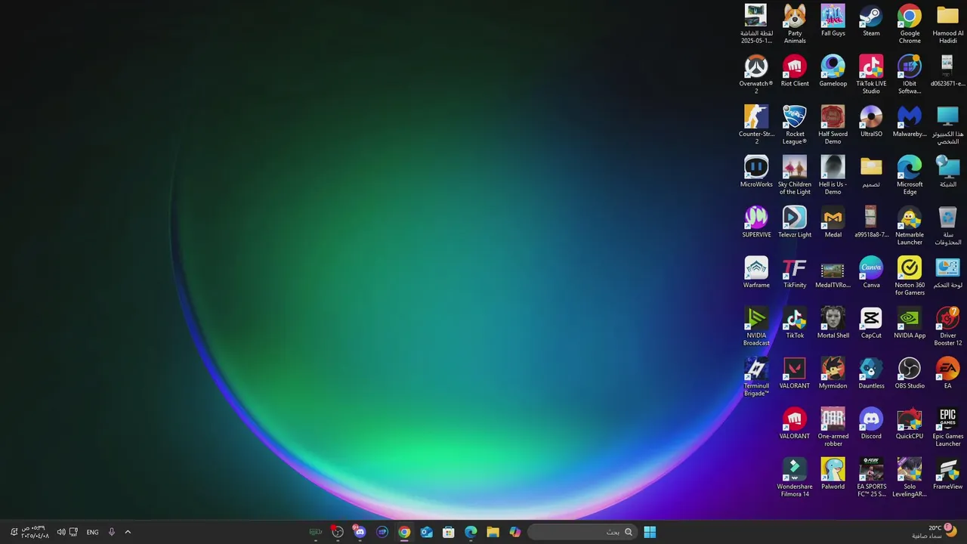Select the EA desktop icon
This screenshot has width=967, height=544.
coord(947,373)
